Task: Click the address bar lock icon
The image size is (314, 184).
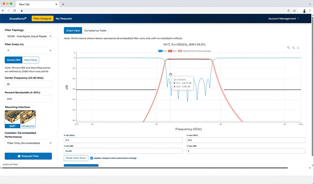Action: pos(22,11)
